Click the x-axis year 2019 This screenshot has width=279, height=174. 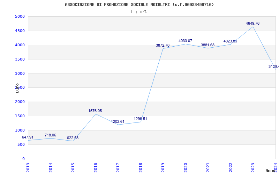tap(163, 167)
